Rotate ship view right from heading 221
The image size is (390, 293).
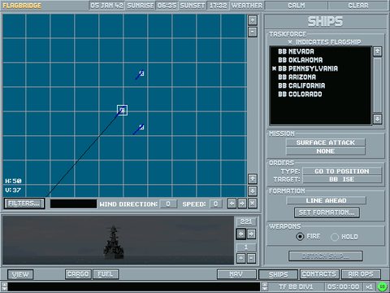[251, 234]
